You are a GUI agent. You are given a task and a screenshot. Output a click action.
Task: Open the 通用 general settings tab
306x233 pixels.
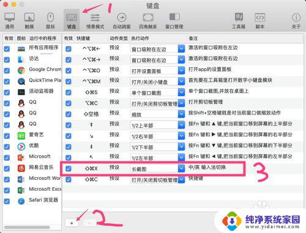pyautogui.click(x=10, y=21)
